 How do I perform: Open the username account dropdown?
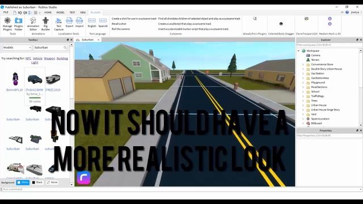(356, 12)
